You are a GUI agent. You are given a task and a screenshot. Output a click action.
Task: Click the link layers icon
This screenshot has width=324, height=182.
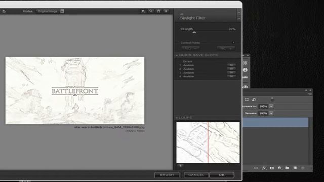(x=256, y=168)
